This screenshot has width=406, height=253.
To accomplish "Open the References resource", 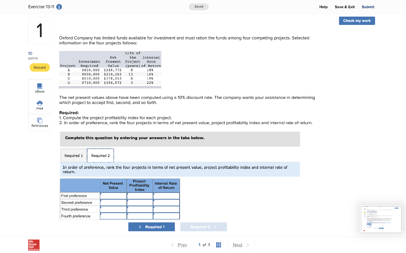I will [39, 122].
